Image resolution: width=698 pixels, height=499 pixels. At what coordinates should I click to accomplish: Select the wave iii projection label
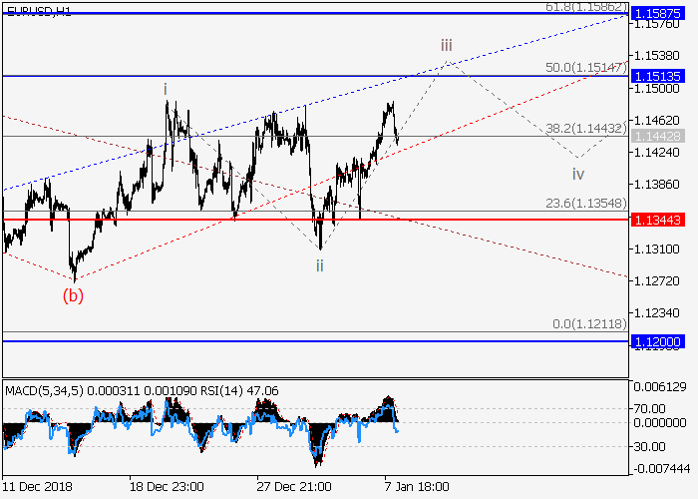click(x=447, y=45)
